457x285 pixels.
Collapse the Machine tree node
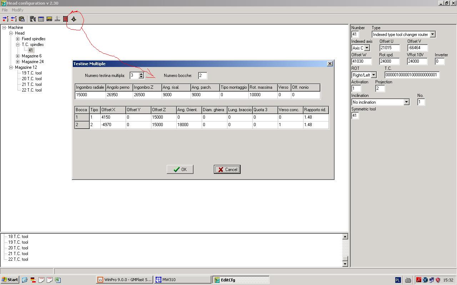[x=4, y=27]
